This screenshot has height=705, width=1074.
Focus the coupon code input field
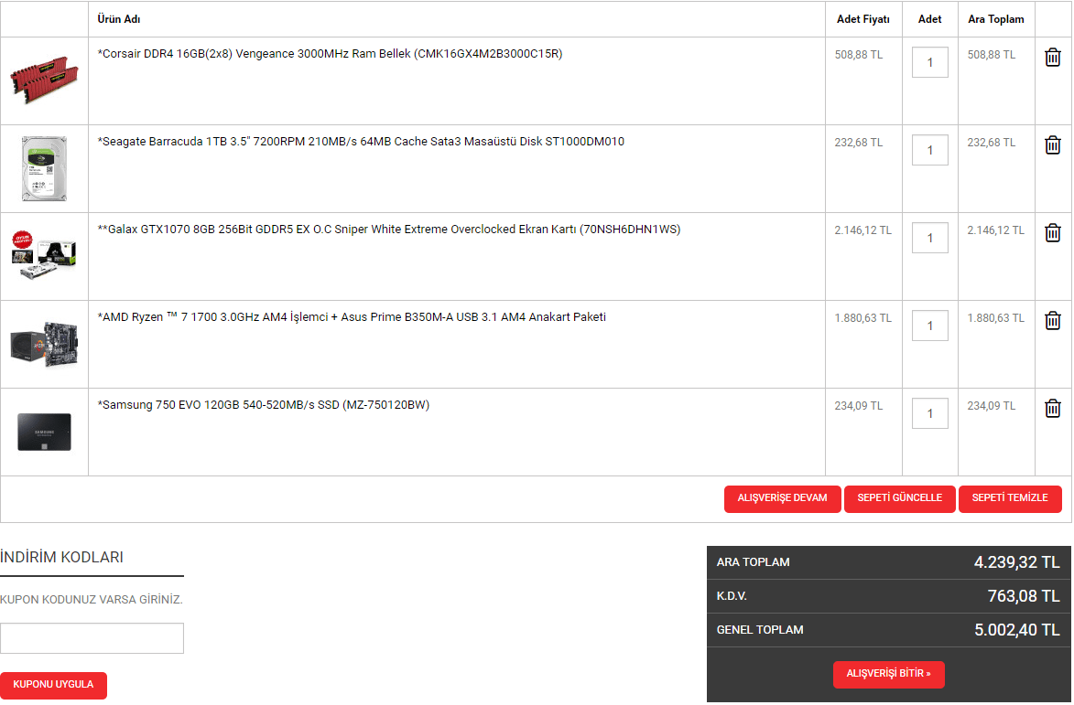point(92,638)
